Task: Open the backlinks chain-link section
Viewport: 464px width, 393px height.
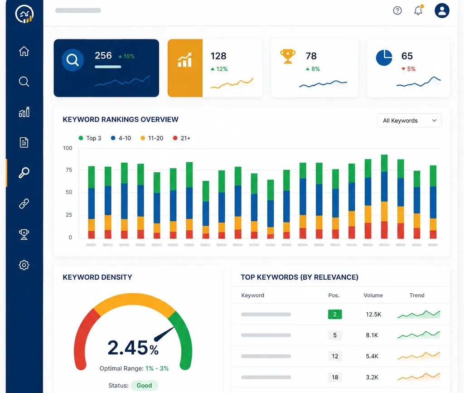Action: tap(24, 204)
